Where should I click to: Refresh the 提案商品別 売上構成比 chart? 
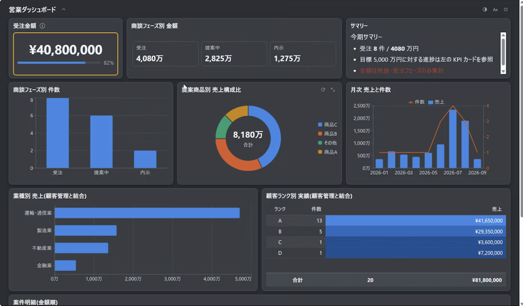click(x=323, y=90)
